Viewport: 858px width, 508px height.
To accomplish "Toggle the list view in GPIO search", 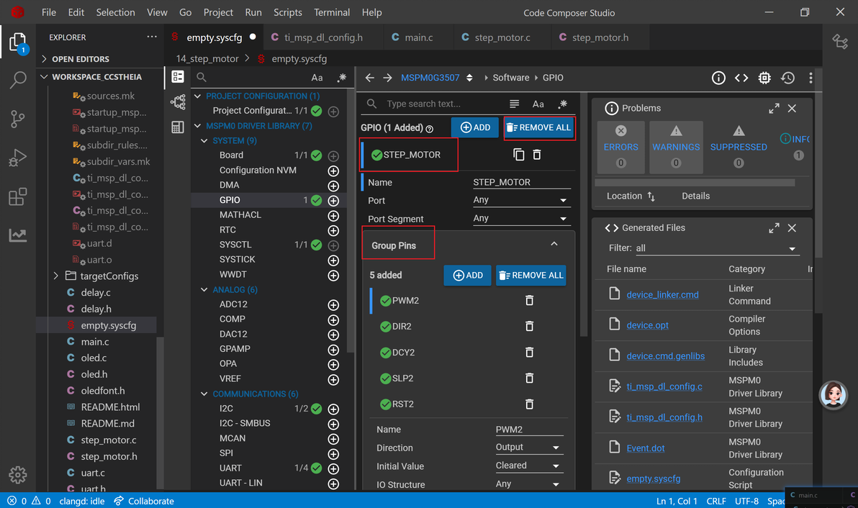I will tap(515, 104).
